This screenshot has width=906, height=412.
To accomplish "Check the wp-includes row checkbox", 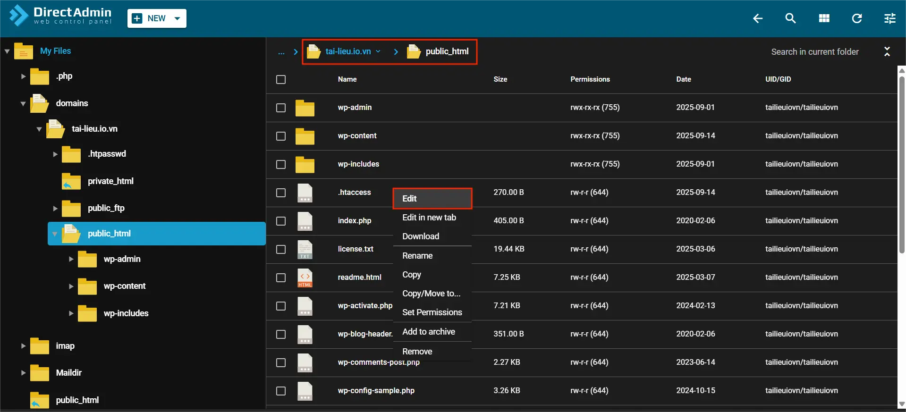I will pyautogui.click(x=281, y=164).
